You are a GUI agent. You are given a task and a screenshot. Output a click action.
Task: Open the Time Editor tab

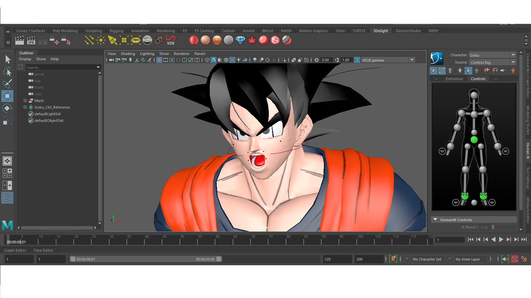43,250
